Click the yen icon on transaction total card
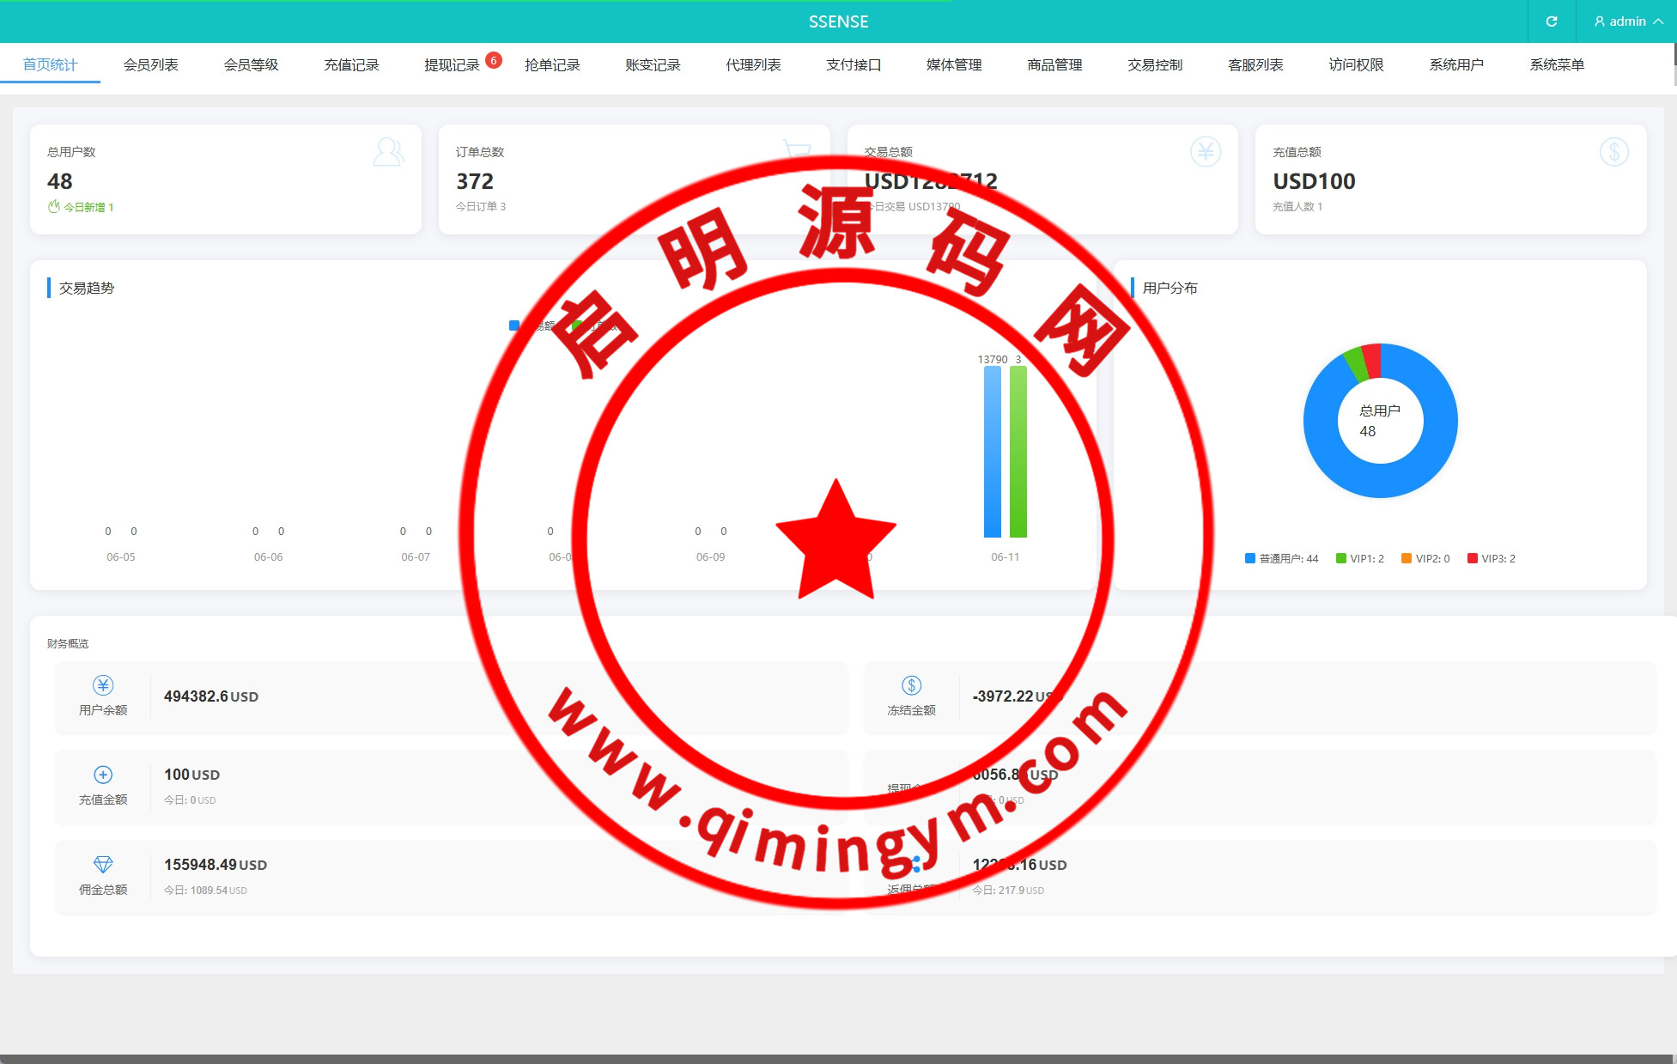 1205,152
